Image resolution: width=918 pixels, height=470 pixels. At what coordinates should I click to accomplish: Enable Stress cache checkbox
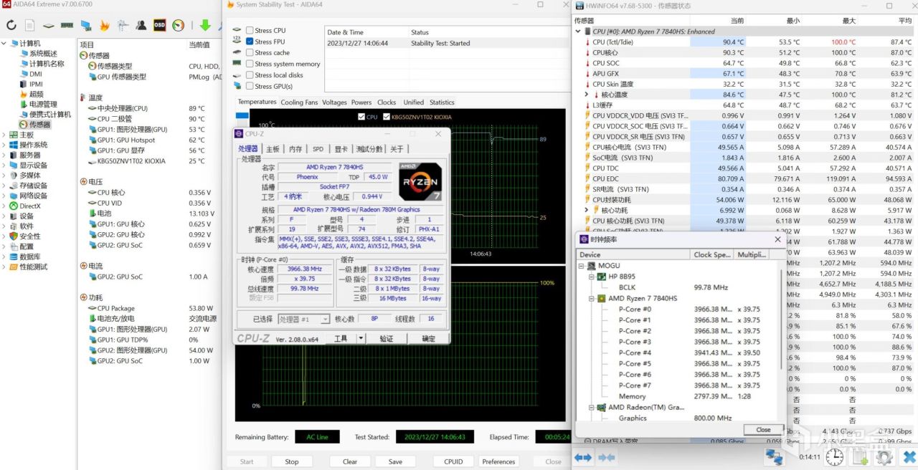250,53
